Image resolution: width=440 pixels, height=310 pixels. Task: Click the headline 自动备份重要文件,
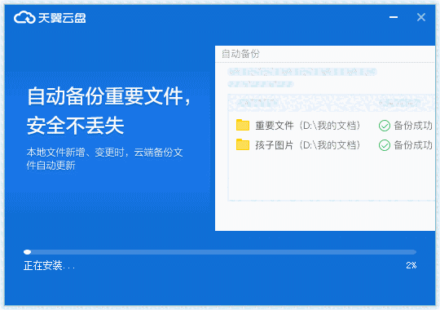(109, 96)
